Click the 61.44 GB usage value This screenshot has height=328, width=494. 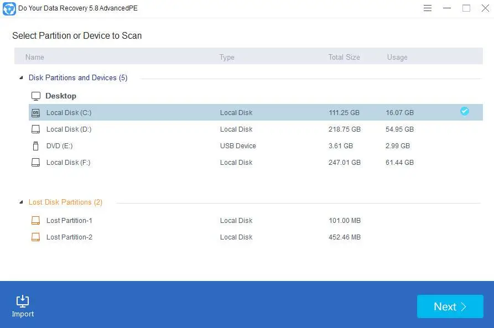point(399,163)
